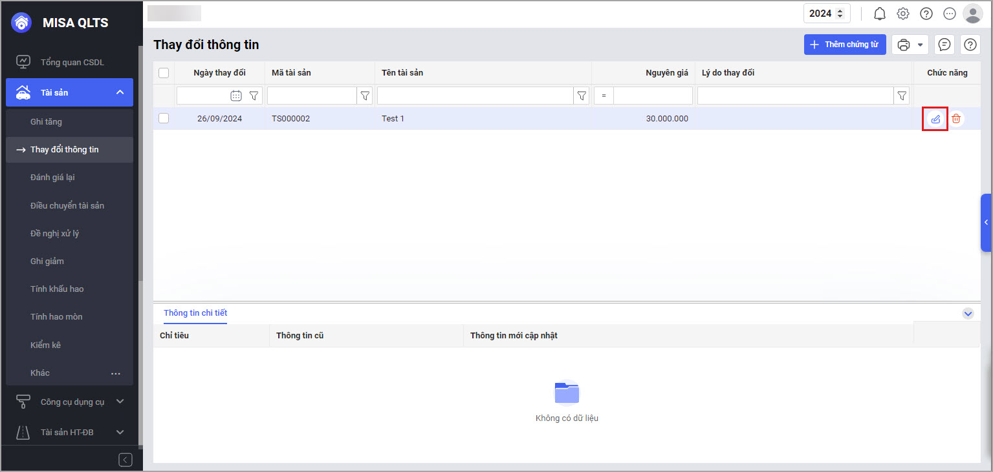Open the notifications bell

click(880, 14)
